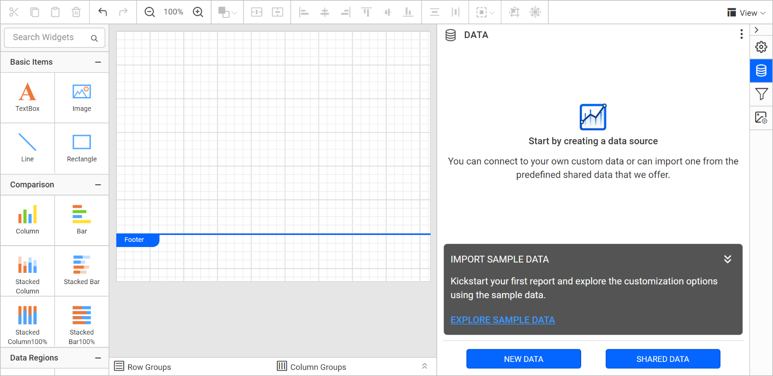
Task: Collapse the Basic Items category
Action: point(98,62)
